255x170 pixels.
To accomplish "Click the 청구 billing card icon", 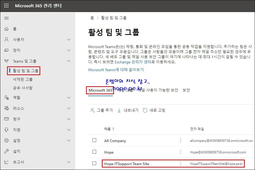I will 6,119.
